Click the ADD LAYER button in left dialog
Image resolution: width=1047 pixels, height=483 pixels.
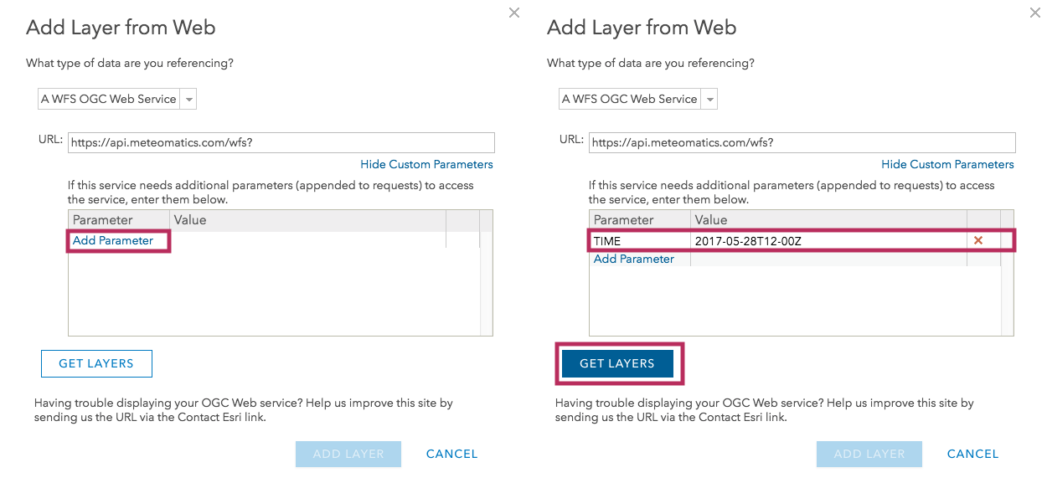click(348, 454)
